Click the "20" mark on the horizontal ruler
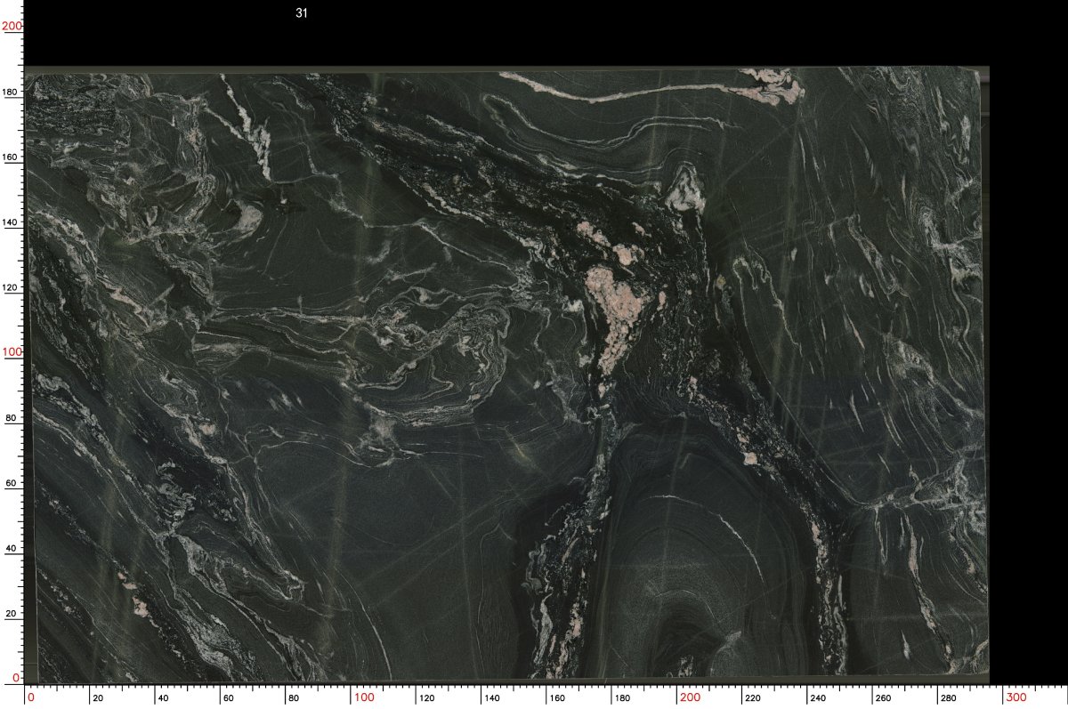1068x709 pixels. [97, 698]
